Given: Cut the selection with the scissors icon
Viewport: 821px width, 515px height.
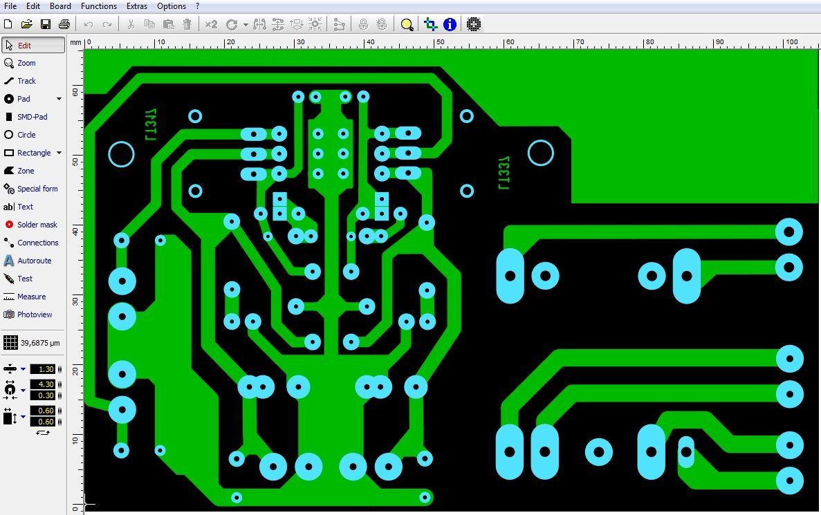Looking at the screenshot, I should point(131,24).
